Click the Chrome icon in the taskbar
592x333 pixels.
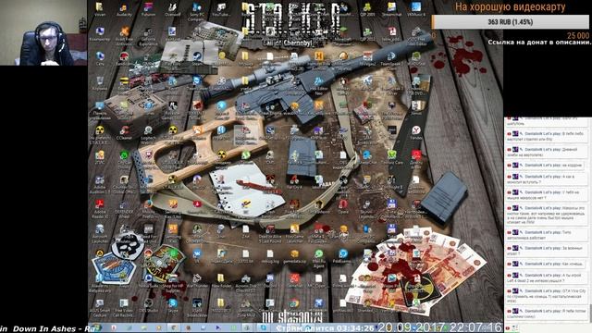174,327
